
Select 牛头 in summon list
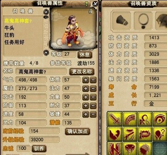tap(9, 28)
